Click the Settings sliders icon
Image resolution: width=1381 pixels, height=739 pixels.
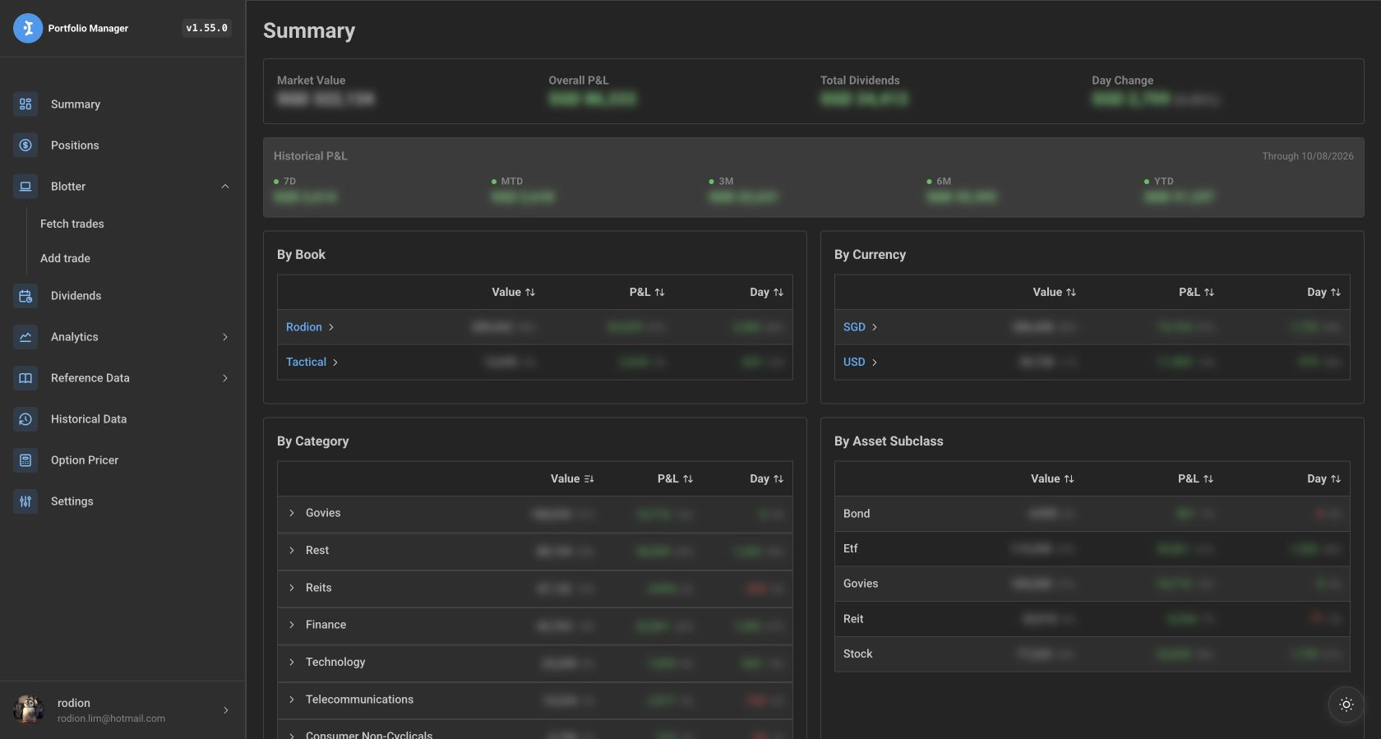pos(25,501)
